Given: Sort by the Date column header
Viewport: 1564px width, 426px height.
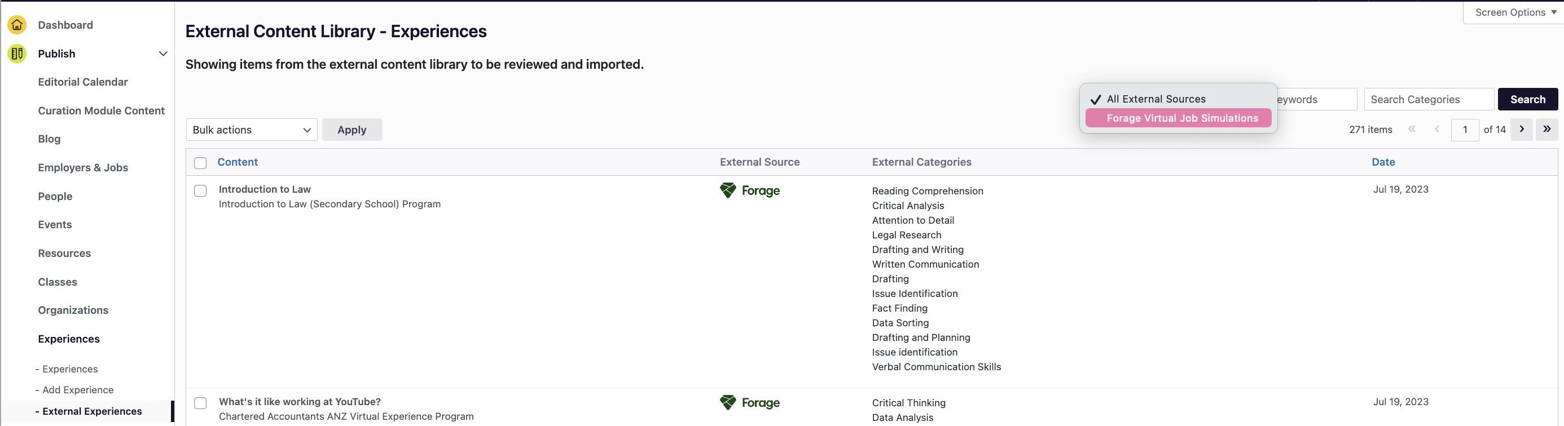Looking at the screenshot, I should 1382,162.
